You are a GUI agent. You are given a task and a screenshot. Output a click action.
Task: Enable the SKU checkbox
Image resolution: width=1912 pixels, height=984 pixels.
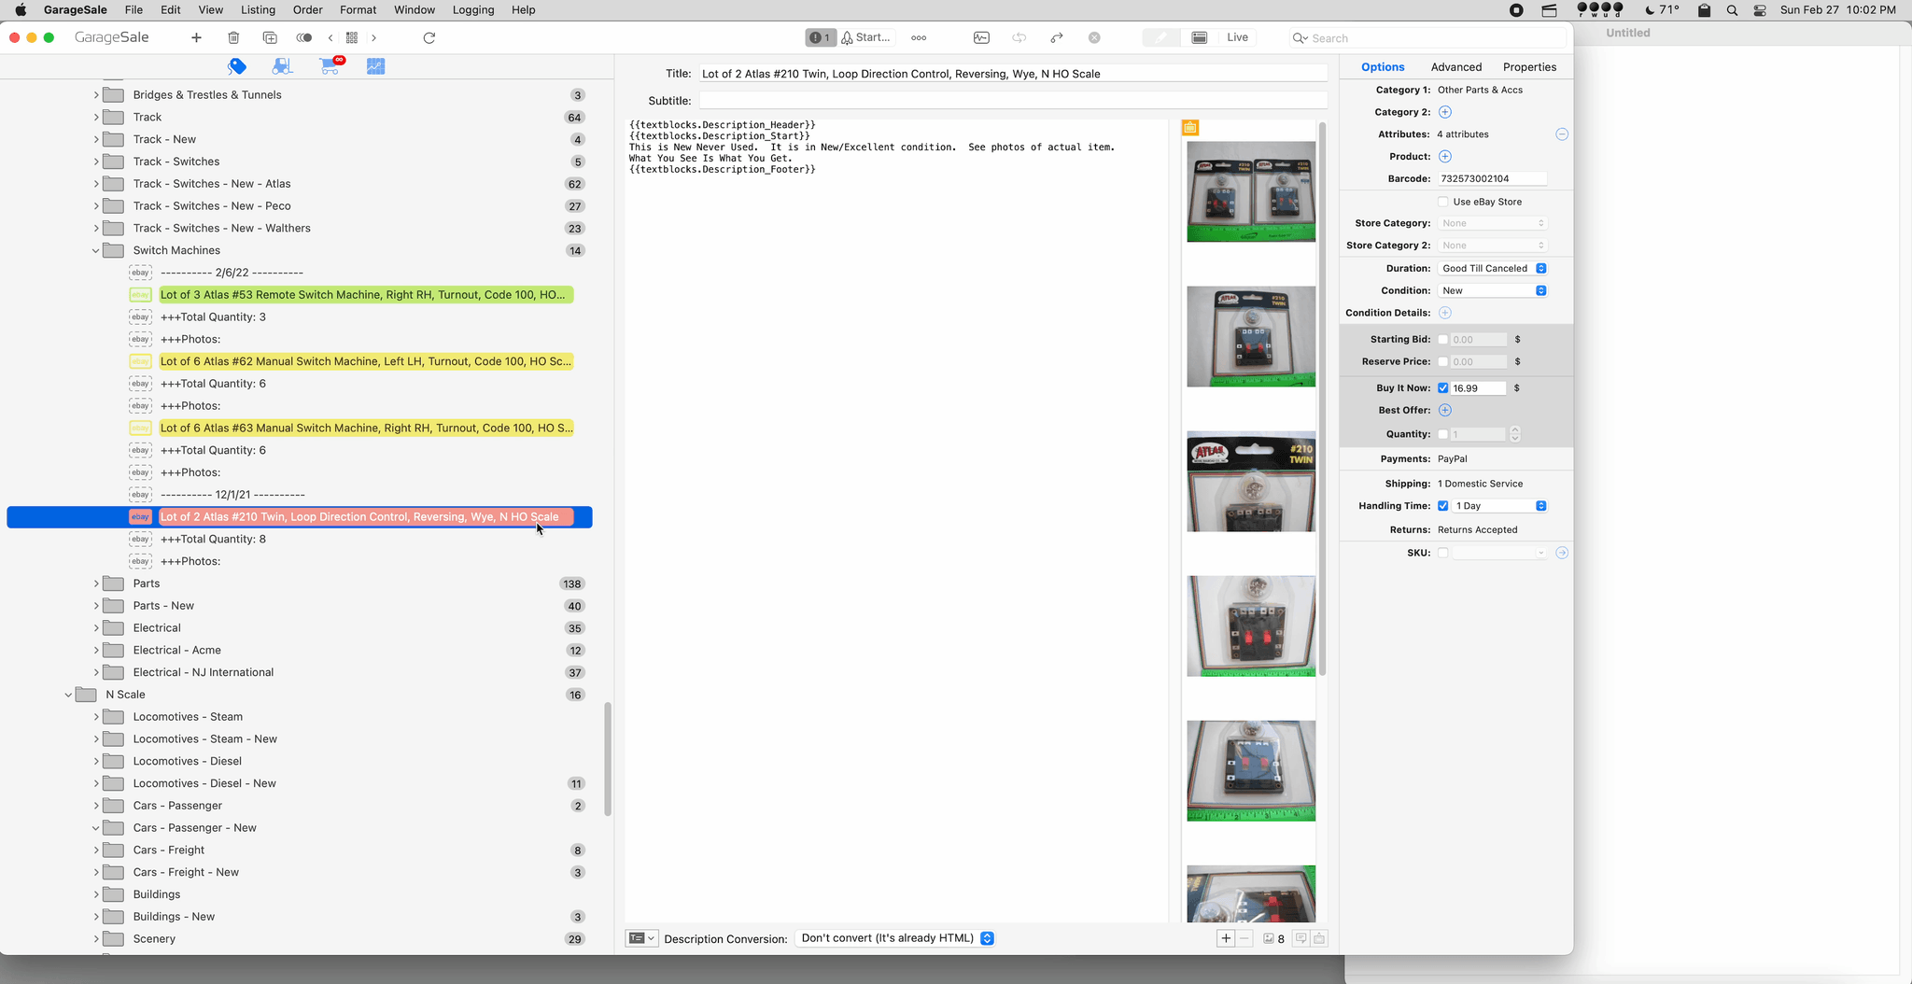tap(1443, 553)
